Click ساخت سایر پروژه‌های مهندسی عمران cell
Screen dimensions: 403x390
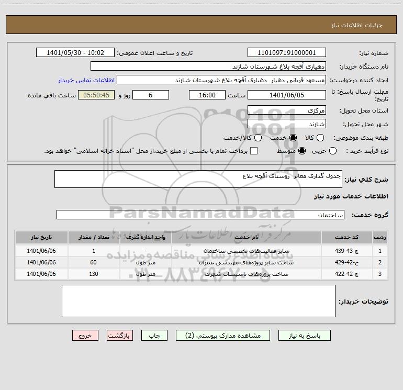click(x=246, y=262)
